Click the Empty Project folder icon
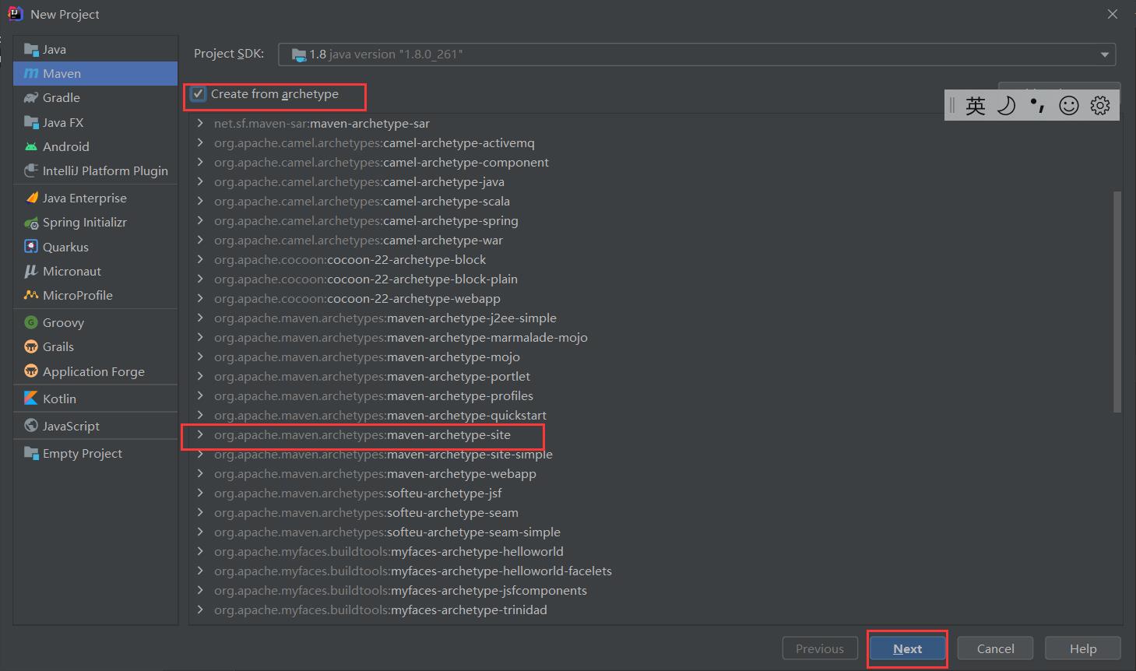 pyautogui.click(x=31, y=453)
